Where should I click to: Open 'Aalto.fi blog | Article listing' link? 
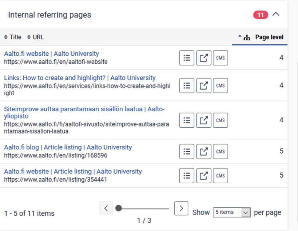tap(68, 147)
